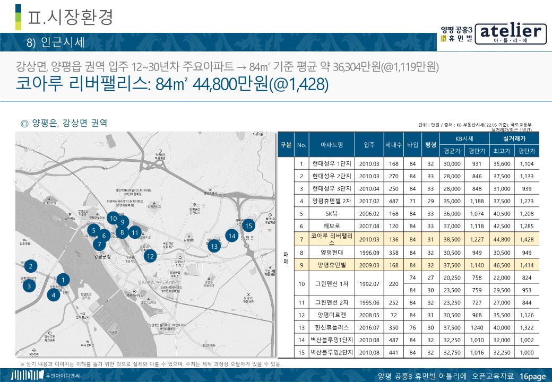Image resolution: width=552 pixels, height=382 pixels.
Task: Click map marker number 2
Action: (31, 266)
